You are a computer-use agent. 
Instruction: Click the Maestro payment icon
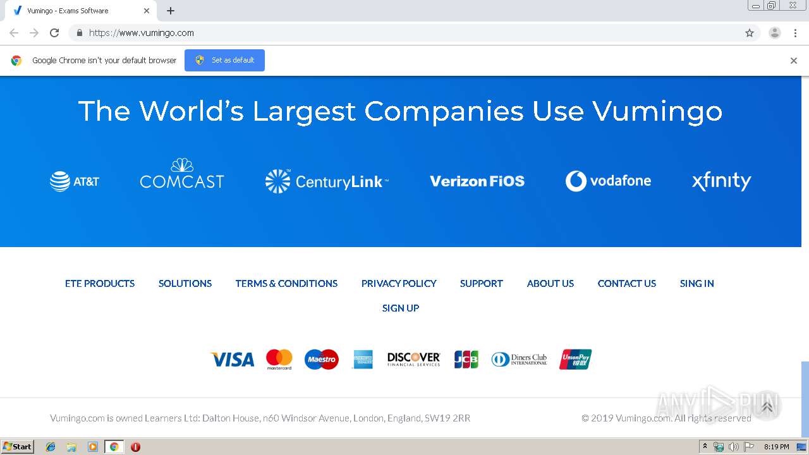(322, 360)
